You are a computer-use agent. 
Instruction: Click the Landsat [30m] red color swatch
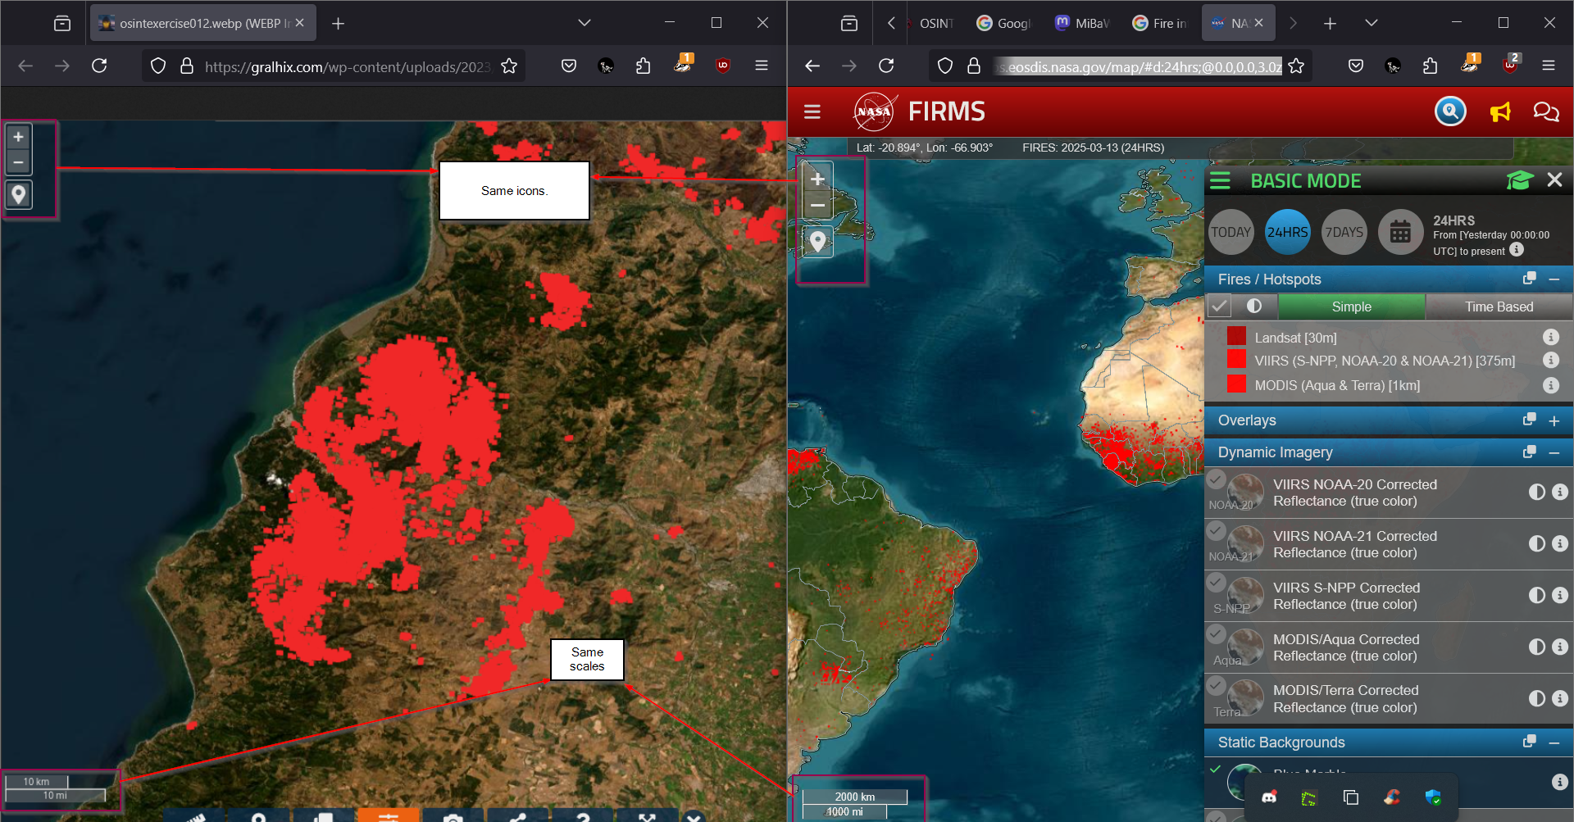point(1236,336)
